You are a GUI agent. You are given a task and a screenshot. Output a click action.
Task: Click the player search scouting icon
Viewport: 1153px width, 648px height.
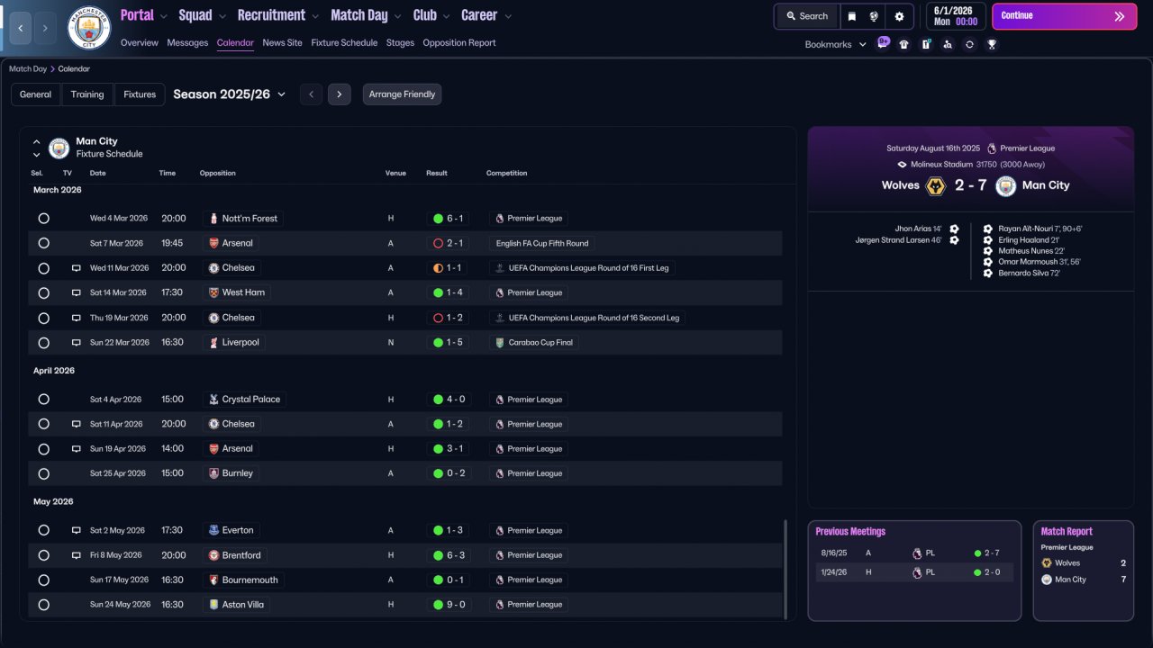948,44
